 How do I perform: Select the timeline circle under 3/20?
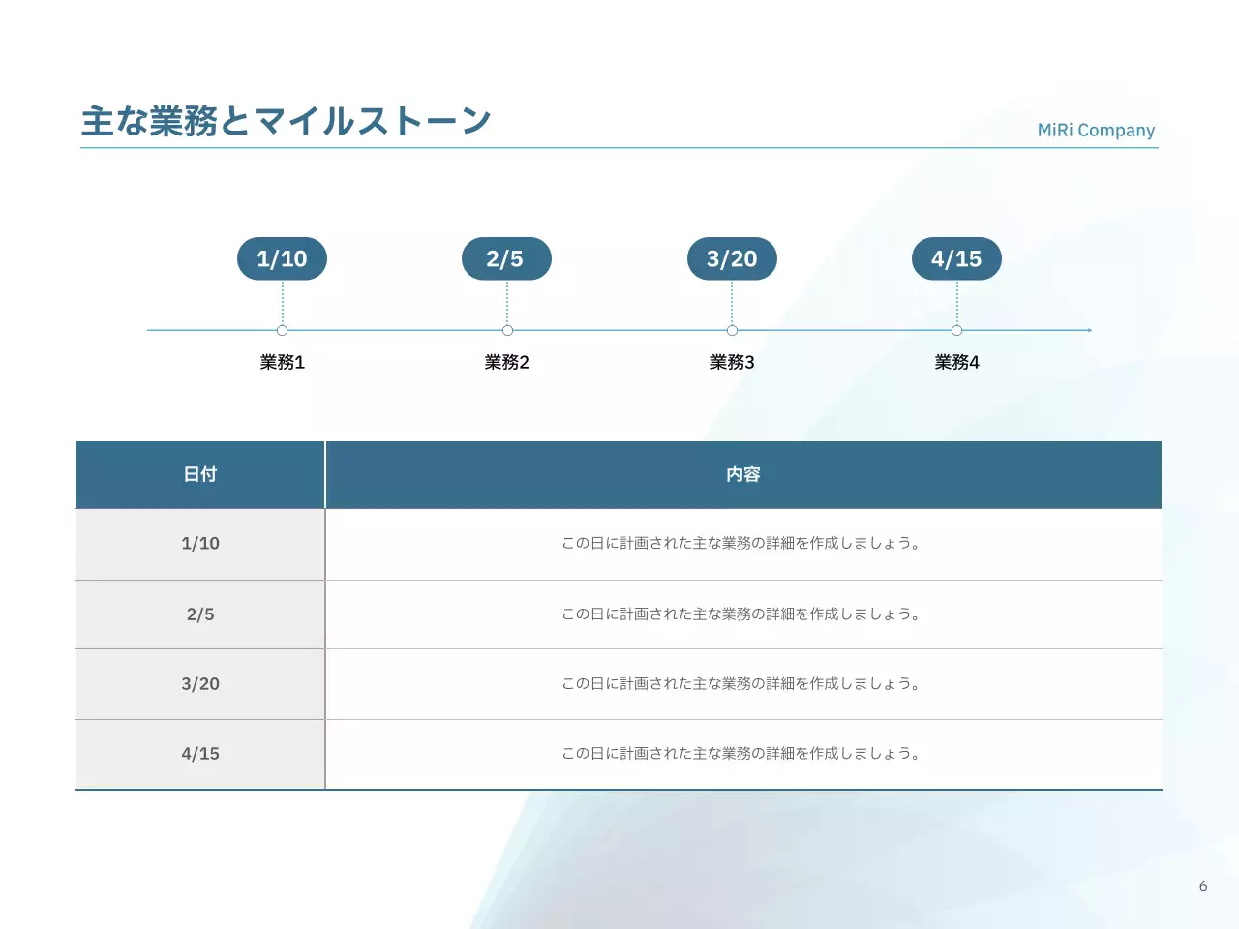732,330
